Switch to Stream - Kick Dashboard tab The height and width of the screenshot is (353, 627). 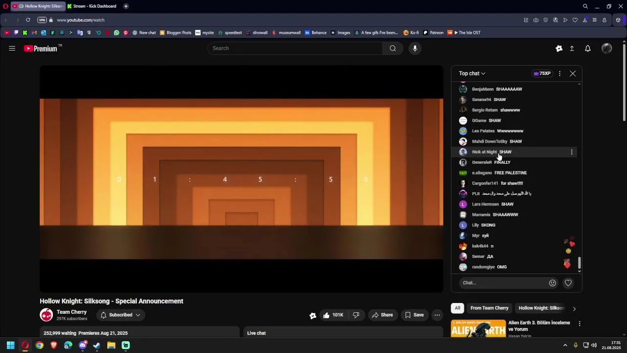pos(91,6)
